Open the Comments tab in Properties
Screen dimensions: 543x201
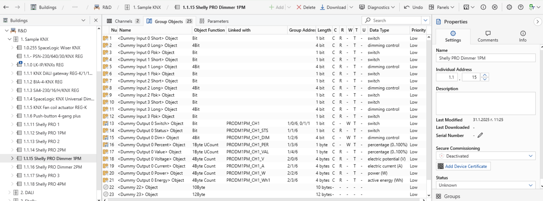click(487, 36)
